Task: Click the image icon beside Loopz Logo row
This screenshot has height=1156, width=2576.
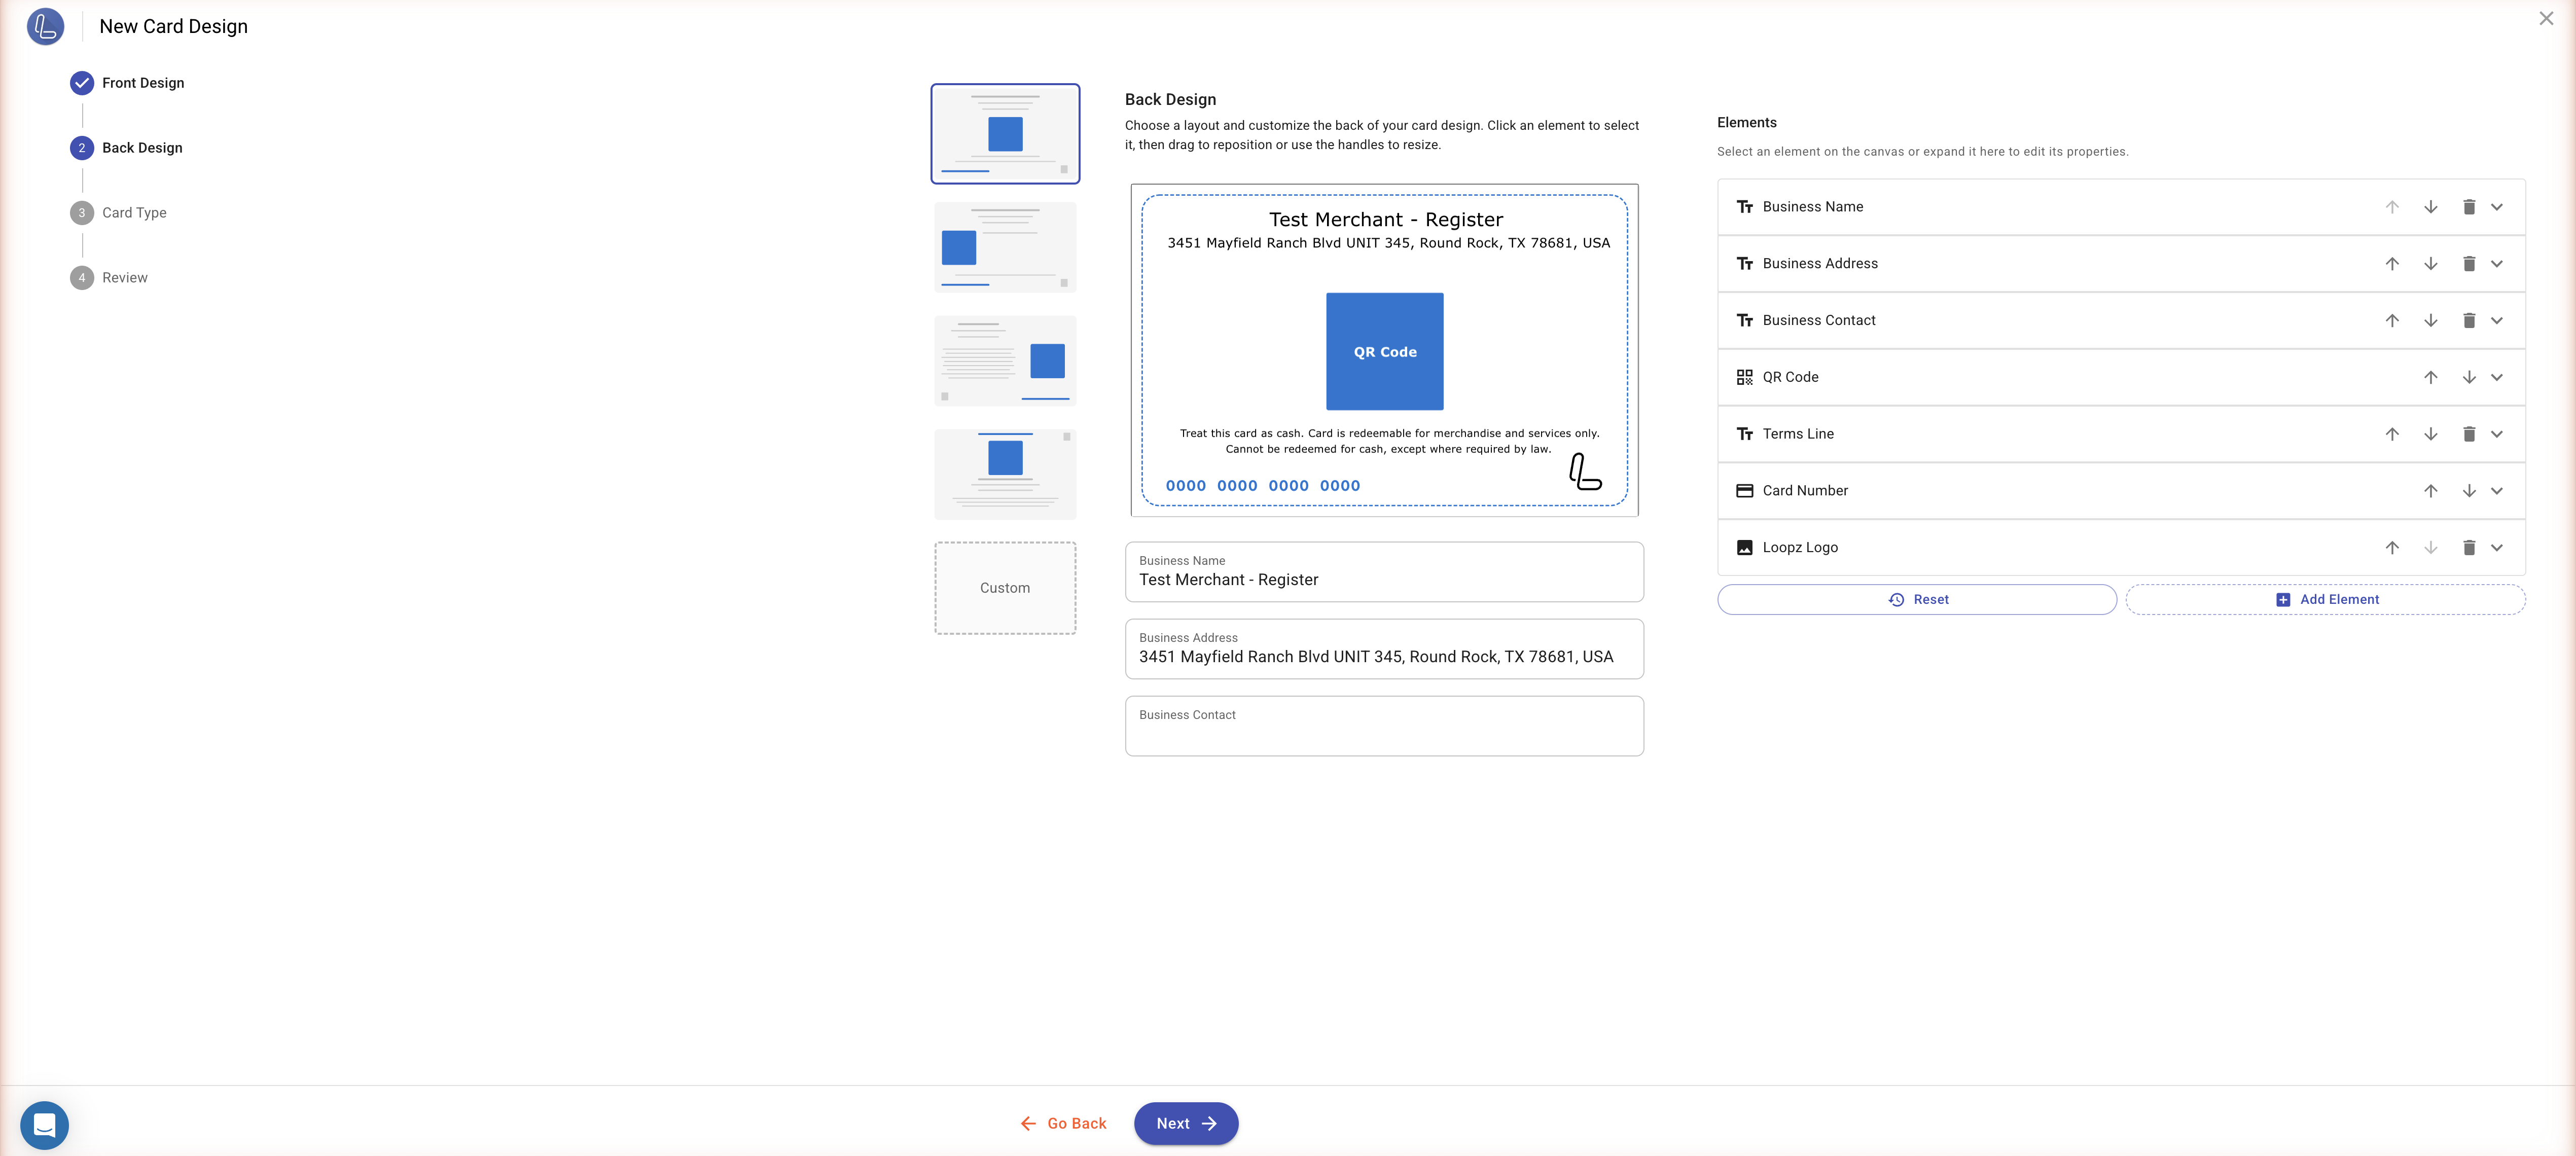Action: click(x=1744, y=548)
